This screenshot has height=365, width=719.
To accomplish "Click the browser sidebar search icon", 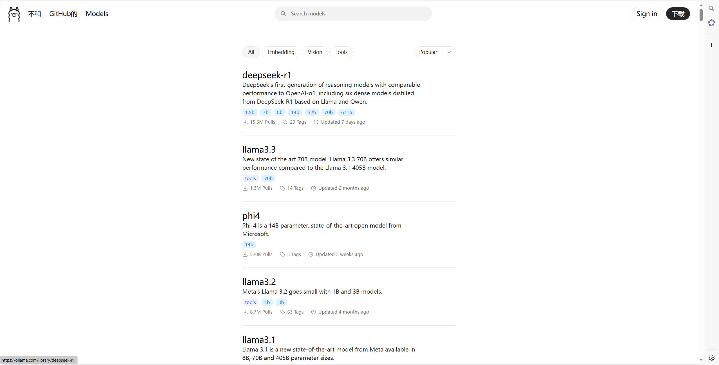I will pyautogui.click(x=711, y=8).
